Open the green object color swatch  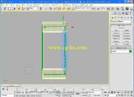coord(130,51)
